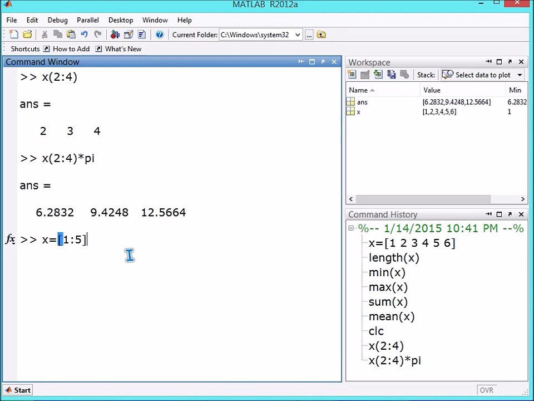Click value [1,2,3,4,5,6] in Workspace
534x401 pixels.
click(439, 112)
